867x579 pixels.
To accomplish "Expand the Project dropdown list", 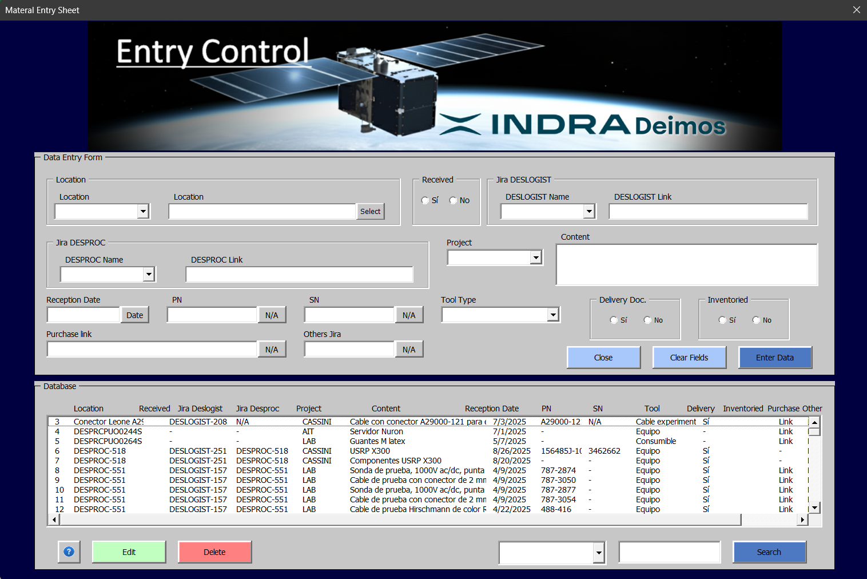I will point(535,257).
